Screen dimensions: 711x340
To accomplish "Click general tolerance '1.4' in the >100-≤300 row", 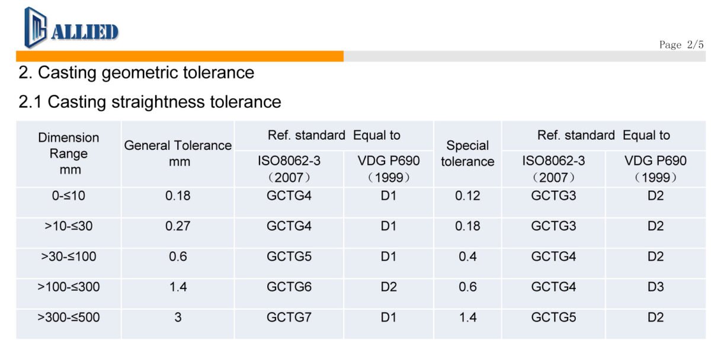I will click(x=178, y=287).
